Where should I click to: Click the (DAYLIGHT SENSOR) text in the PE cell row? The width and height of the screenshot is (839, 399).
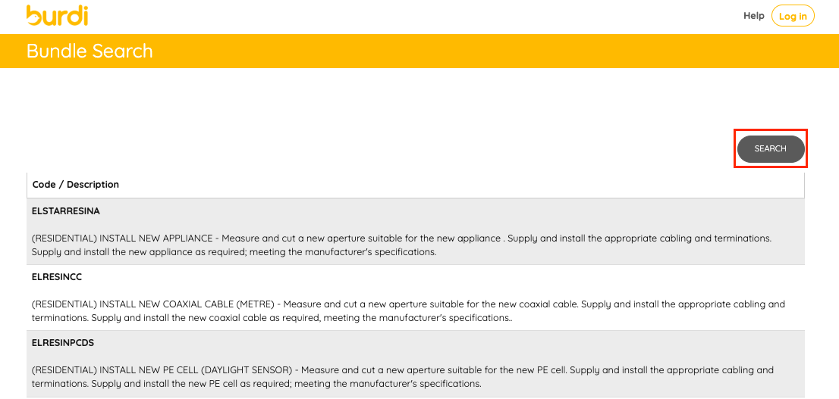(239, 370)
